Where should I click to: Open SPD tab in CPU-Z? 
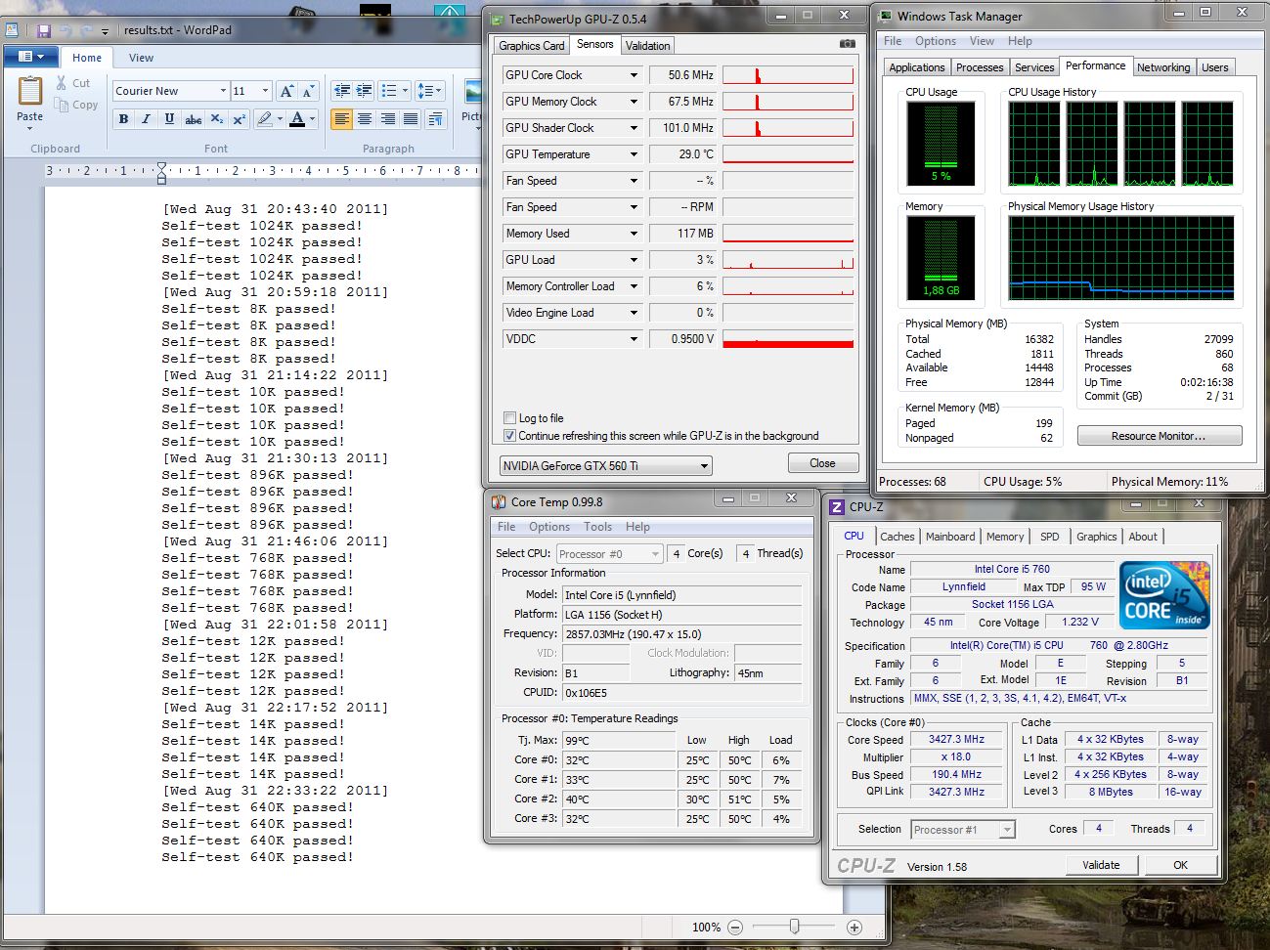tap(1049, 537)
